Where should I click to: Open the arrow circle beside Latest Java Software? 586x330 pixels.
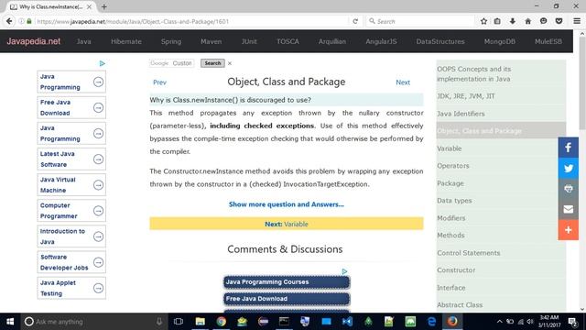[x=98, y=159]
